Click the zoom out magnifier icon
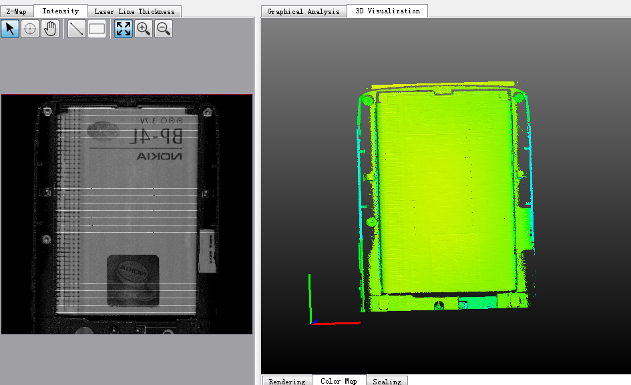This screenshot has width=631, height=385. tap(164, 29)
